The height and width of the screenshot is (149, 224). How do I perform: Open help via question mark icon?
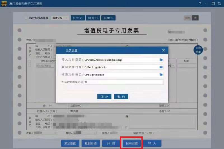pyautogui.click(x=200, y=4)
